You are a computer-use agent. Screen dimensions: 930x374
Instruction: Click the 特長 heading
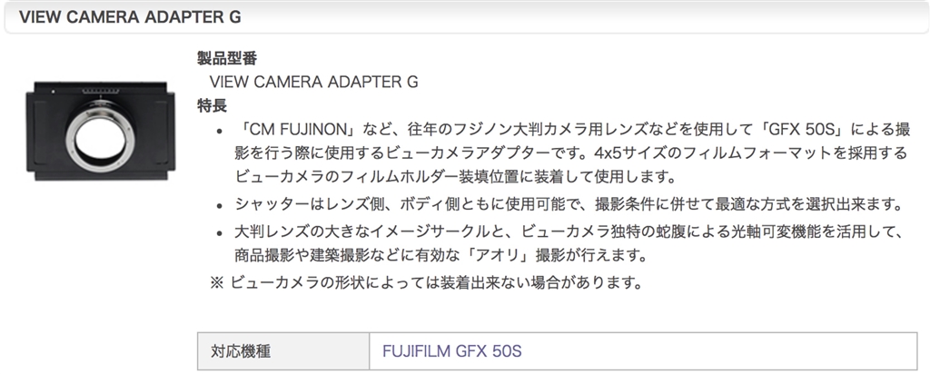212,105
